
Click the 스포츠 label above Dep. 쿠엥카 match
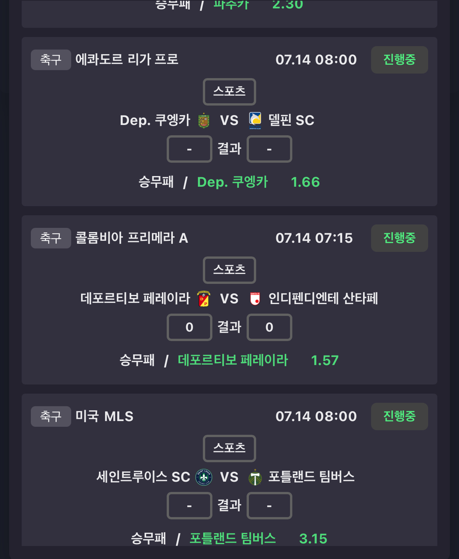click(229, 92)
